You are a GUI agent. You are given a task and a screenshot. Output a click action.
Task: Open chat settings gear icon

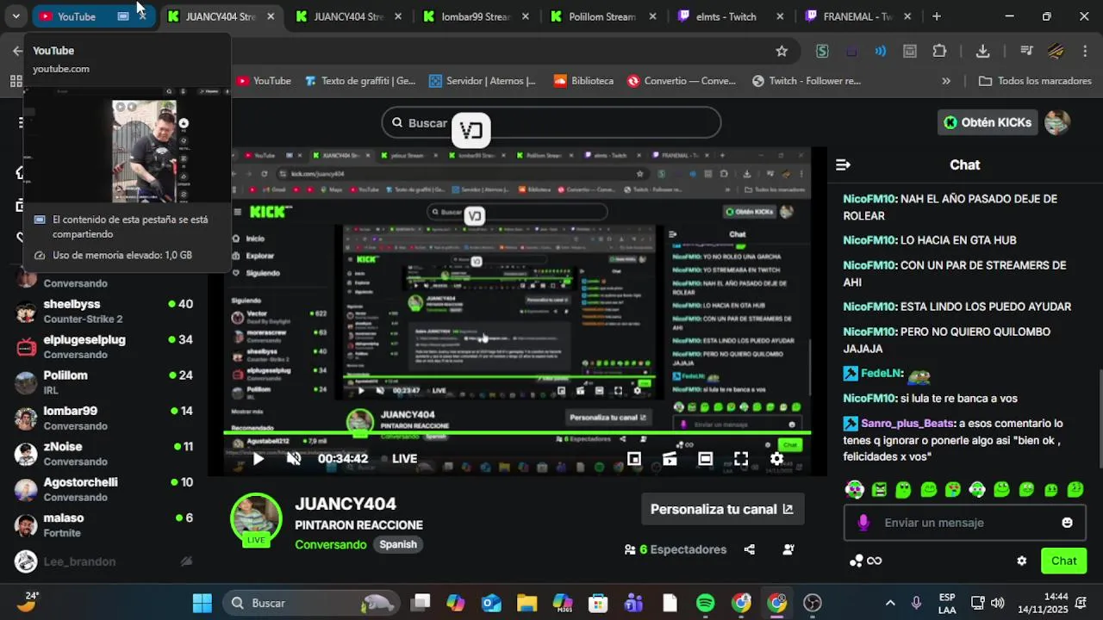pos(1022,561)
